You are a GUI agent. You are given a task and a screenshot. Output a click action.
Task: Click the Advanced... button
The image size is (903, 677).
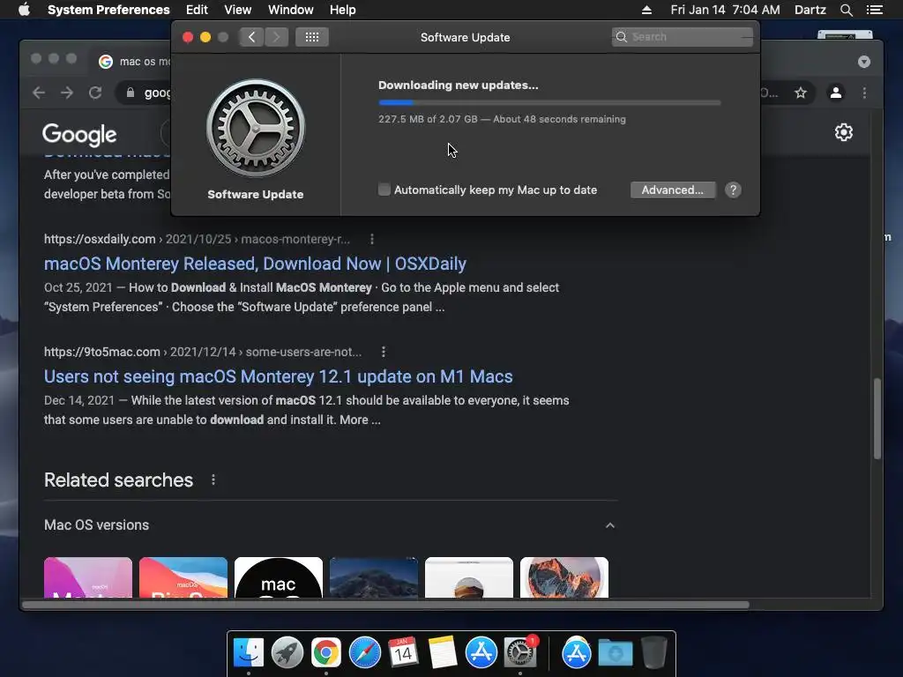[673, 190]
